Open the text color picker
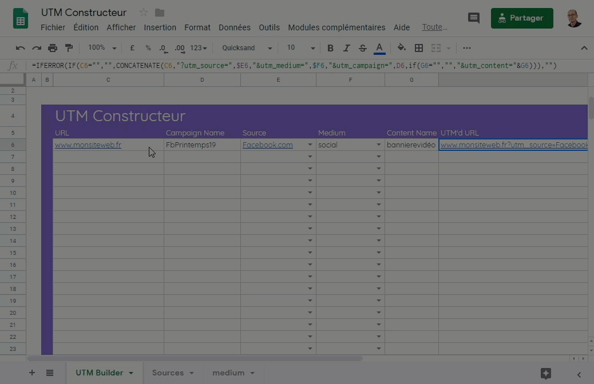This screenshot has height=384, width=594. pyautogui.click(x=379, y=48)
